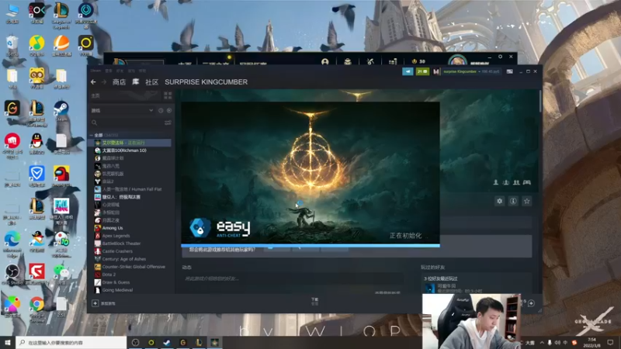Switch to Big Picture mode icon
Screen dimensions: 621x349
510,71
